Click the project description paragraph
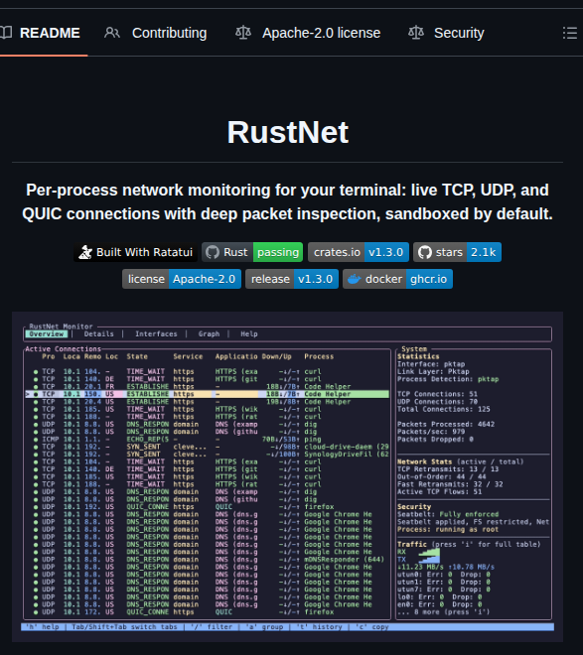 (x=288, y=201)
